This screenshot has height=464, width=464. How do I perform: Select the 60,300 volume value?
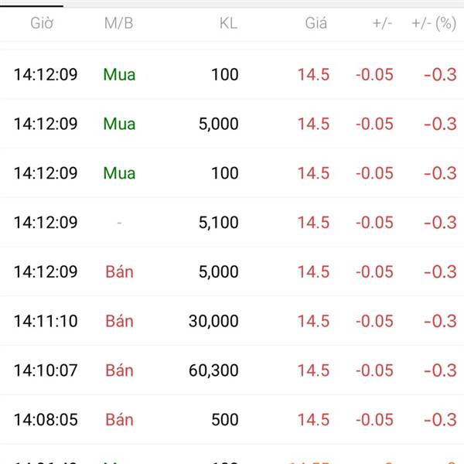(x=213, y=370)
